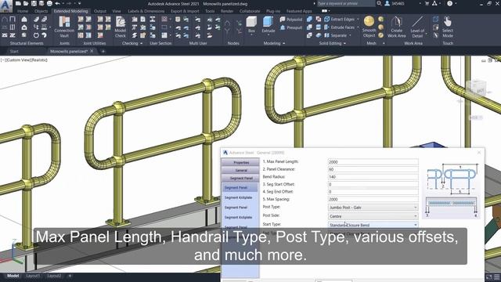Add a new layout with plus button

(70, 276)
